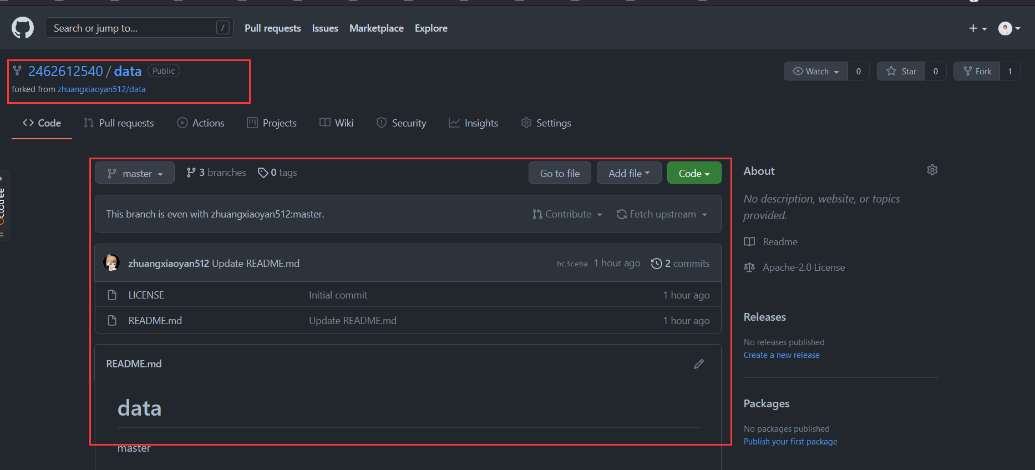Select the Code tab
This screenshot has height=470, width=1035.
pyautogui.click(x=42, y=123)
